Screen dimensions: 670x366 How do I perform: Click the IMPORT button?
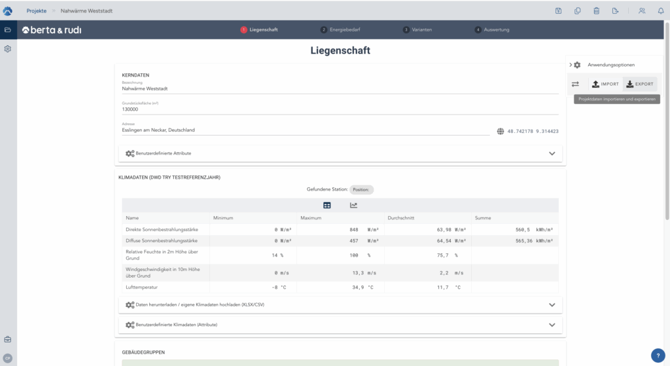point(605,84)
